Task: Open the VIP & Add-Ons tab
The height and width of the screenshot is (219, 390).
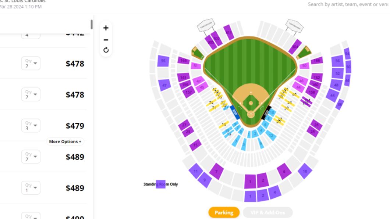Action: (x=267, y=212)
